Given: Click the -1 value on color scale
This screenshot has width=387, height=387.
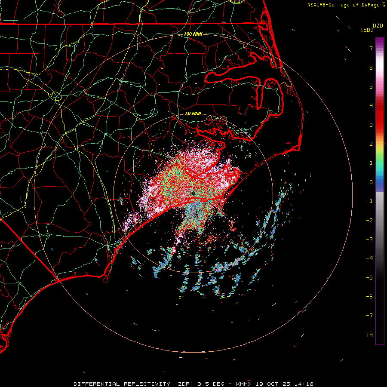Looking at the screenshot, I should click(369, 201).
